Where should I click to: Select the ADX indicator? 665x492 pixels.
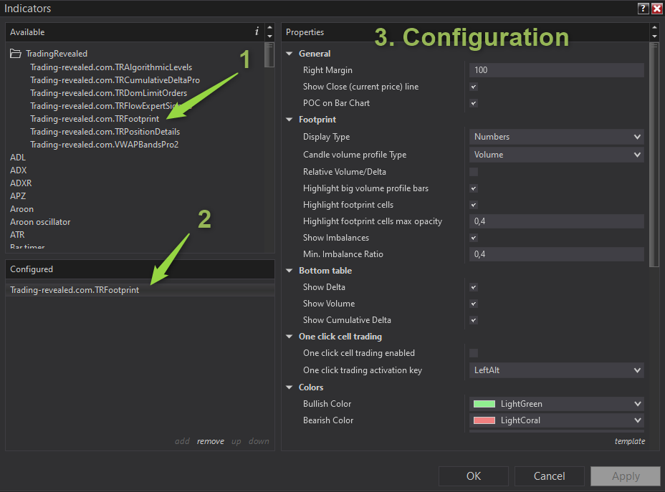click(18, 170)
